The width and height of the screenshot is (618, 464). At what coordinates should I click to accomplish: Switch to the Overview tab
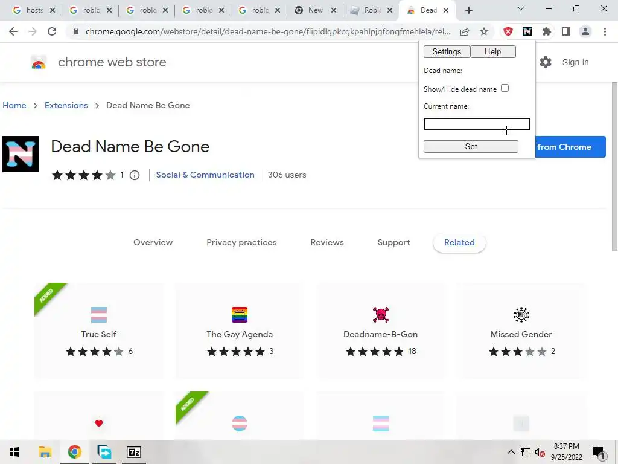point(153,243)
